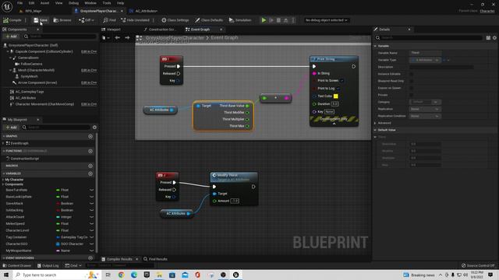
Task: Click Duration value field on Print String
Action: pos(334,103)
